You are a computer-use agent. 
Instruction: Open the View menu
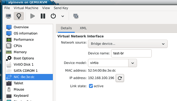click(x=46, y=8)
